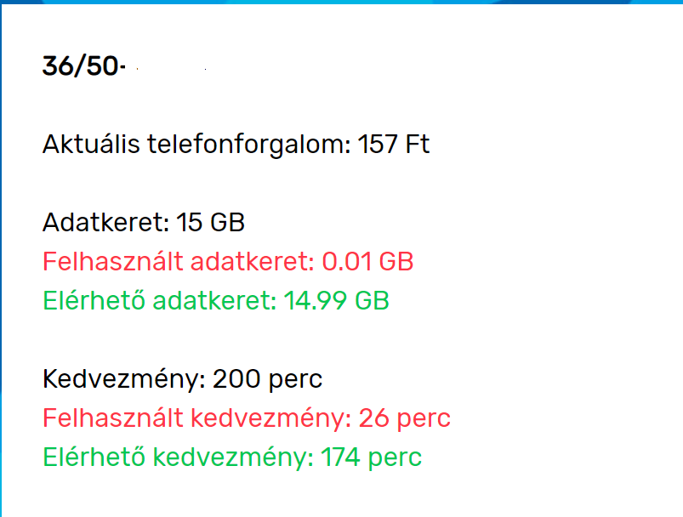
Task: Click the 36/50- phone number prefix
Action: pos(83,66)
